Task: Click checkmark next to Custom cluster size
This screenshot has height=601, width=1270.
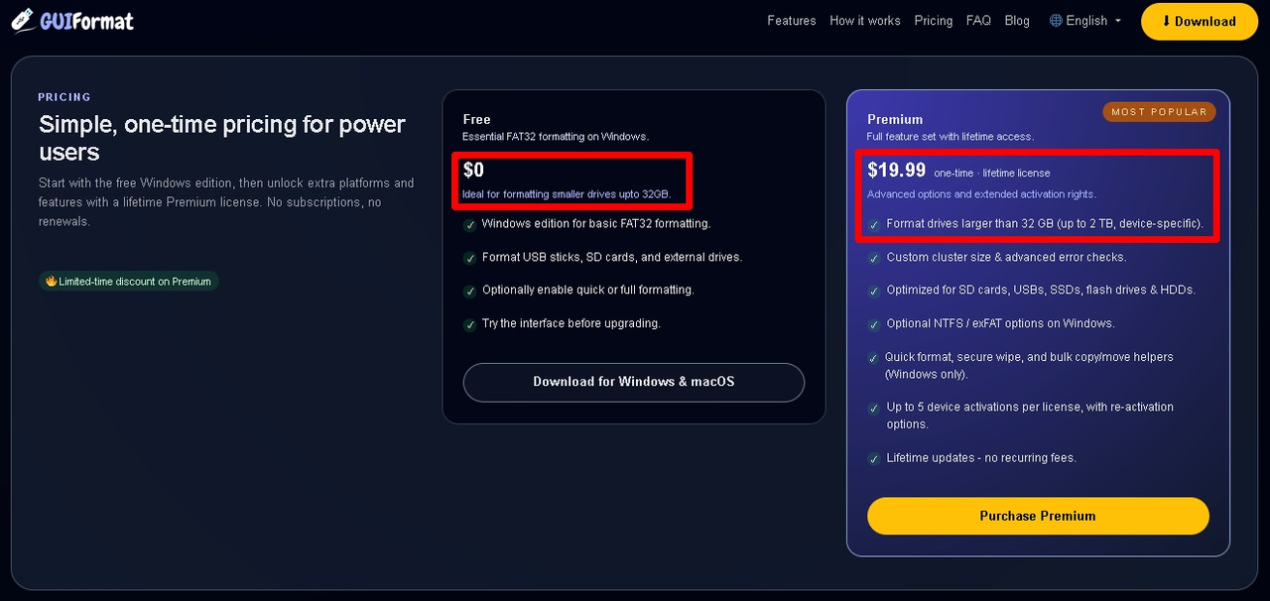Action: (x=874, y=258)
